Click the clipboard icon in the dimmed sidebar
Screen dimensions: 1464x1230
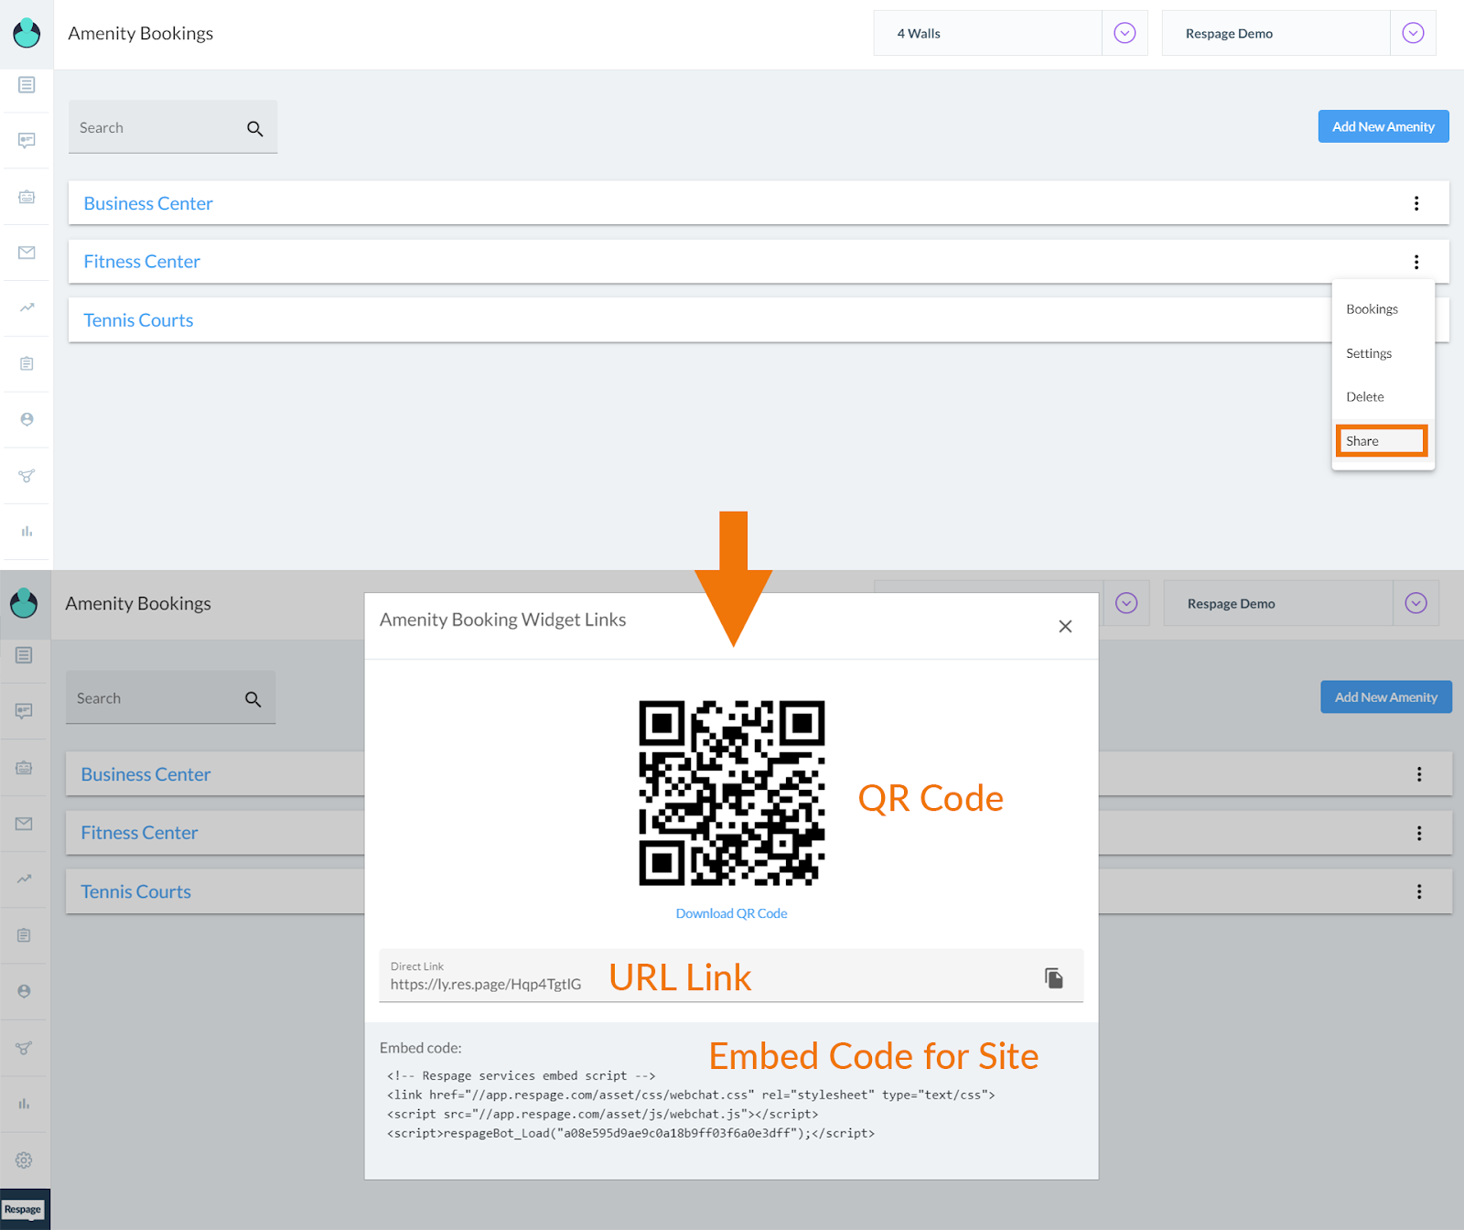coord(24,935)
